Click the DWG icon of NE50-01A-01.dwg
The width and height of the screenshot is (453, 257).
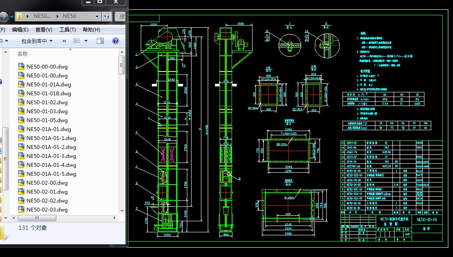pyautogui.click(x=21, y=129)
